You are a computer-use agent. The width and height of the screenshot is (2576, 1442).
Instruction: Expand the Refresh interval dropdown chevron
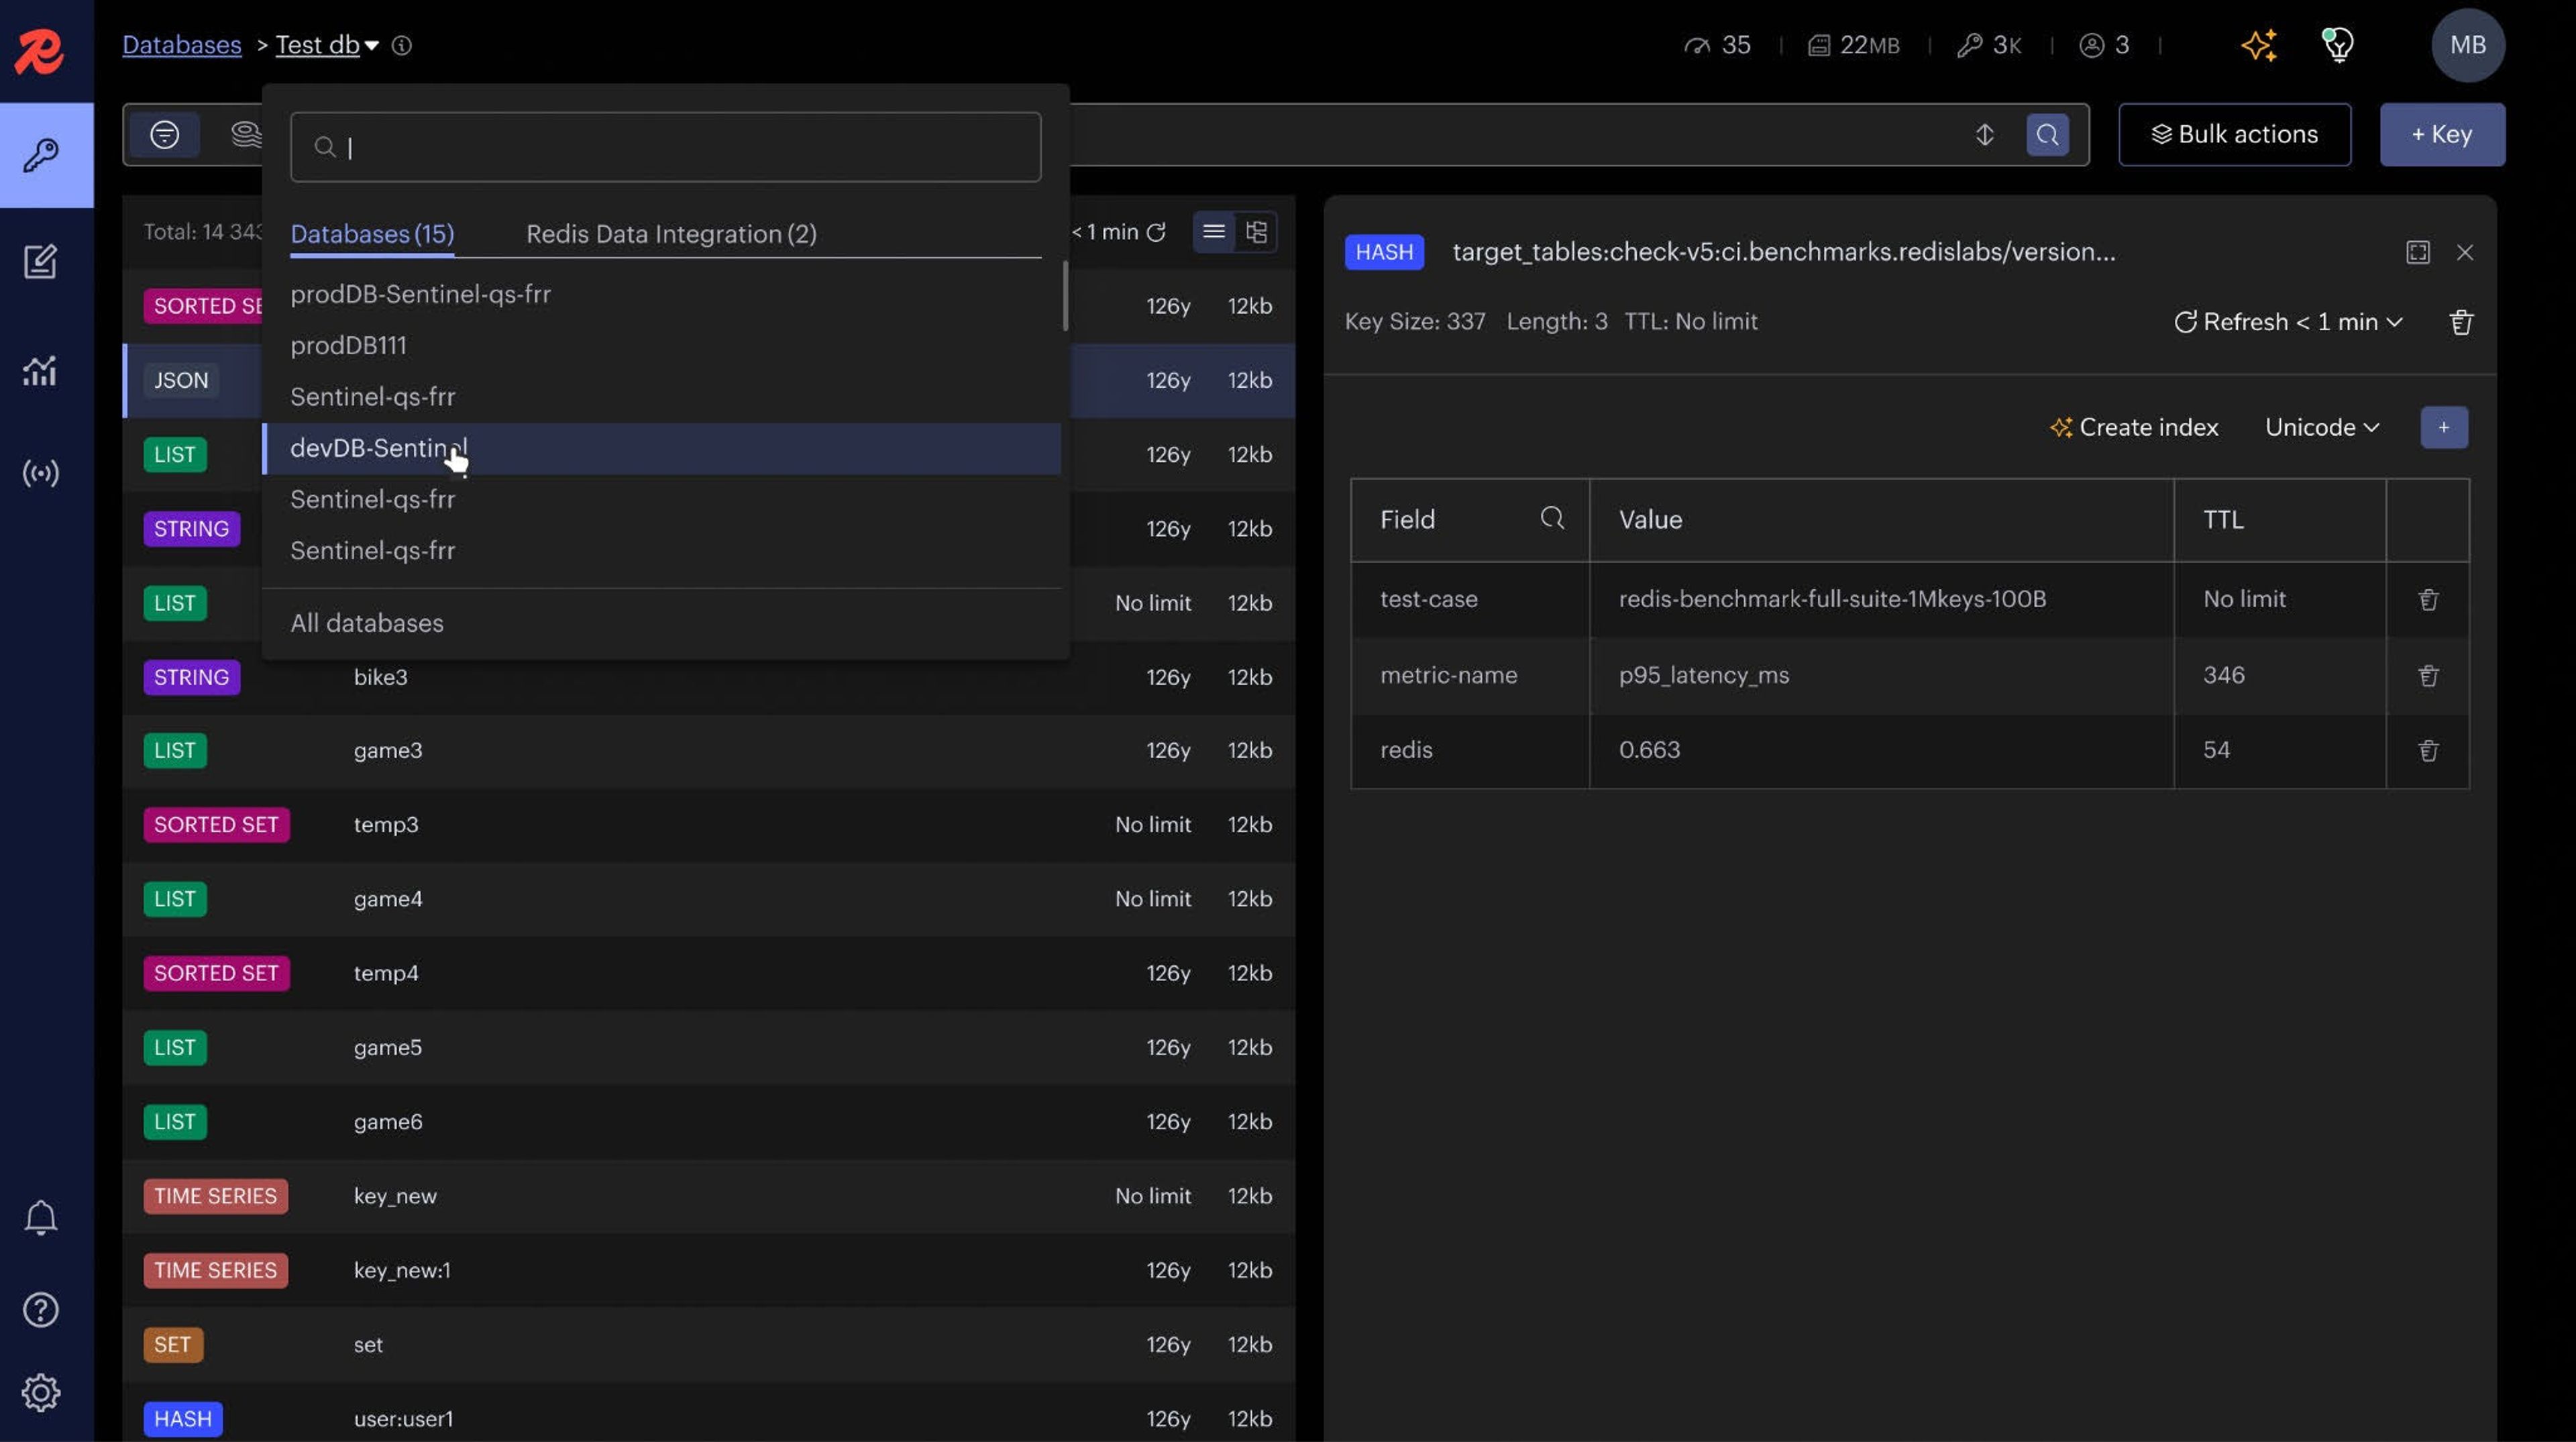click(x=2394, y=322)
